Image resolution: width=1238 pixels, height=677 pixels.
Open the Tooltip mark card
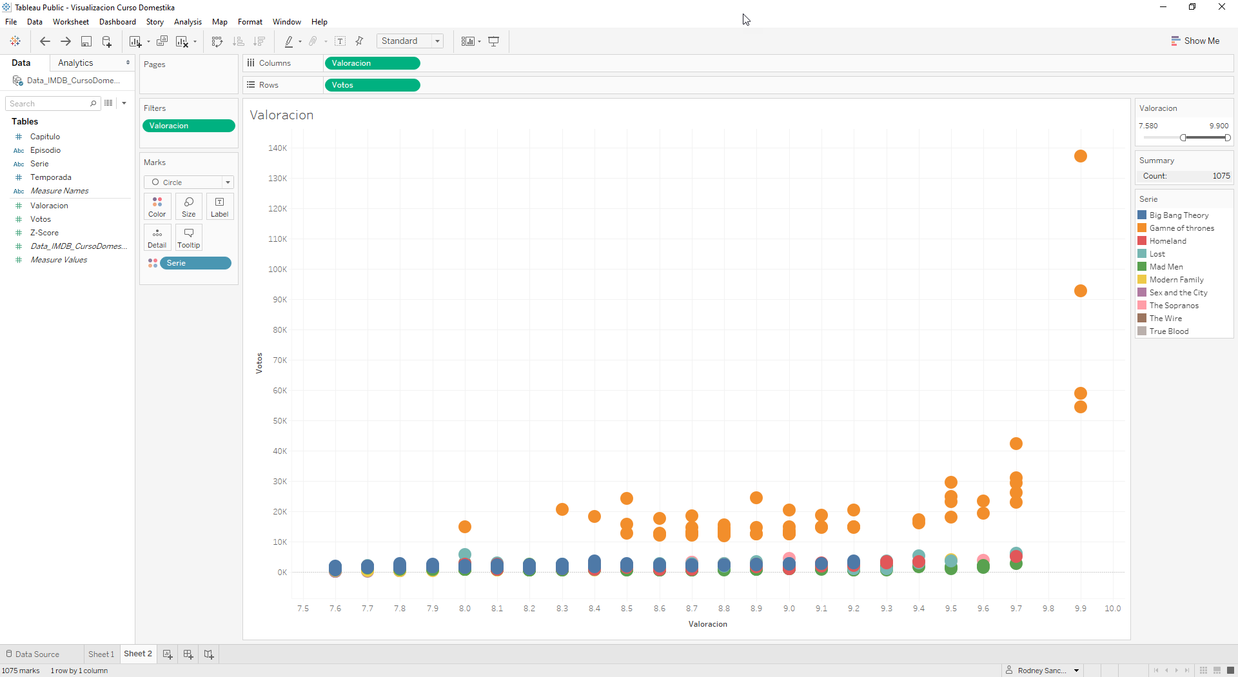pyautogui.click(x=189, y=238)
